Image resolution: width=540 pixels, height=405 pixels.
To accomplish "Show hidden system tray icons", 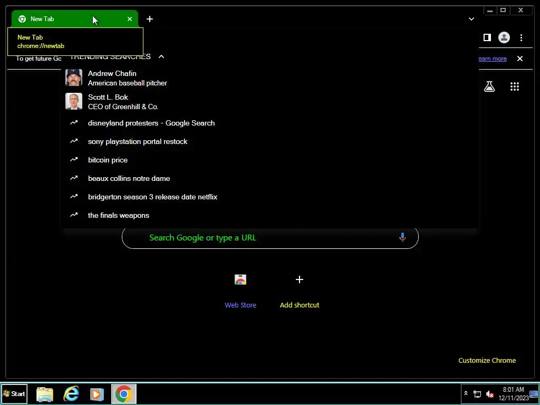I will coord(466,393).
